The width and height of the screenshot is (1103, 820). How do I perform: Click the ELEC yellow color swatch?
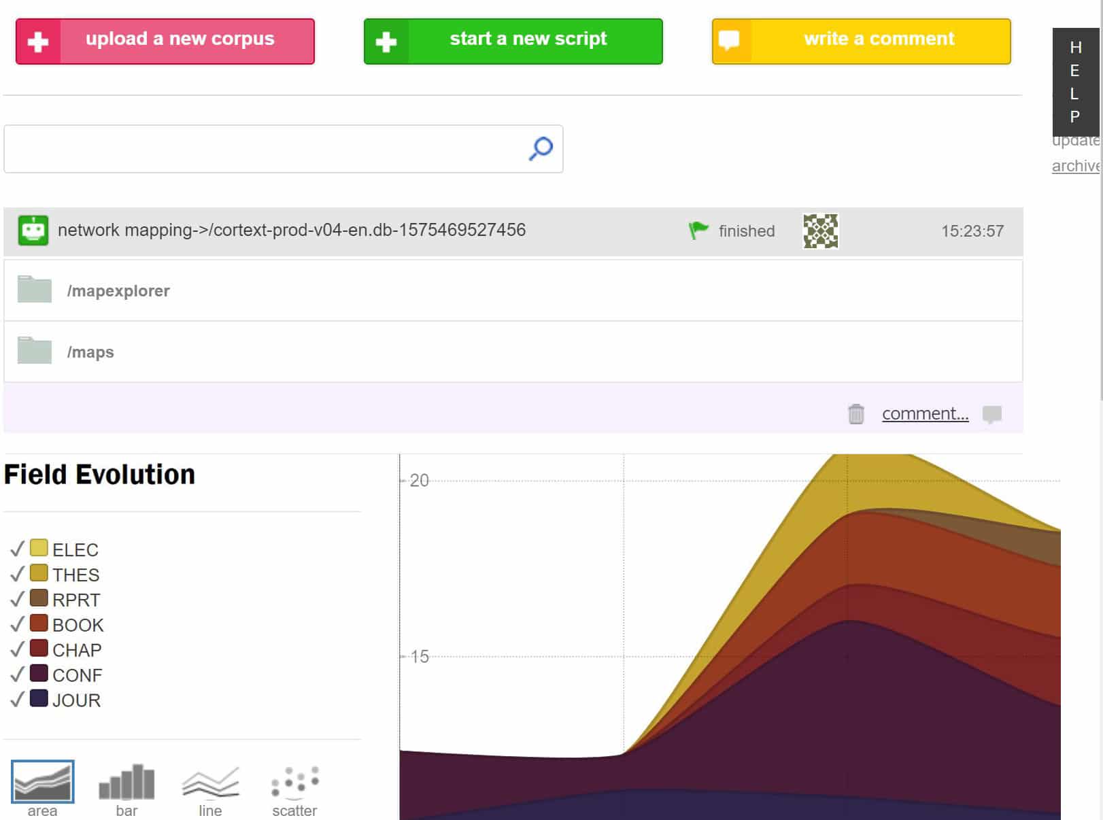[39, 548]
